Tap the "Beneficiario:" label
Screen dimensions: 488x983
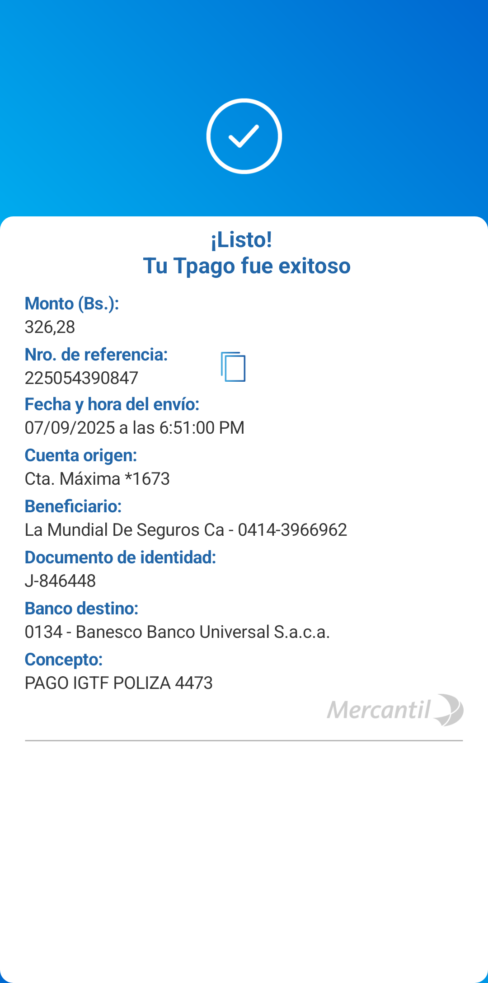click(x=73, y=506)
